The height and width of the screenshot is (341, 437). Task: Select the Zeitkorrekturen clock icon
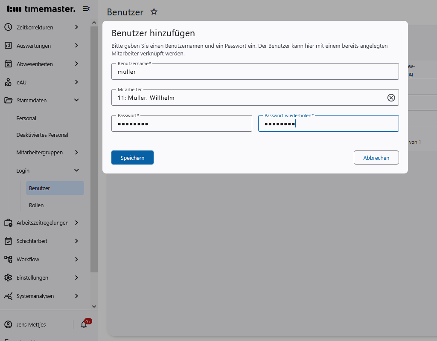[x=9, y=27]
